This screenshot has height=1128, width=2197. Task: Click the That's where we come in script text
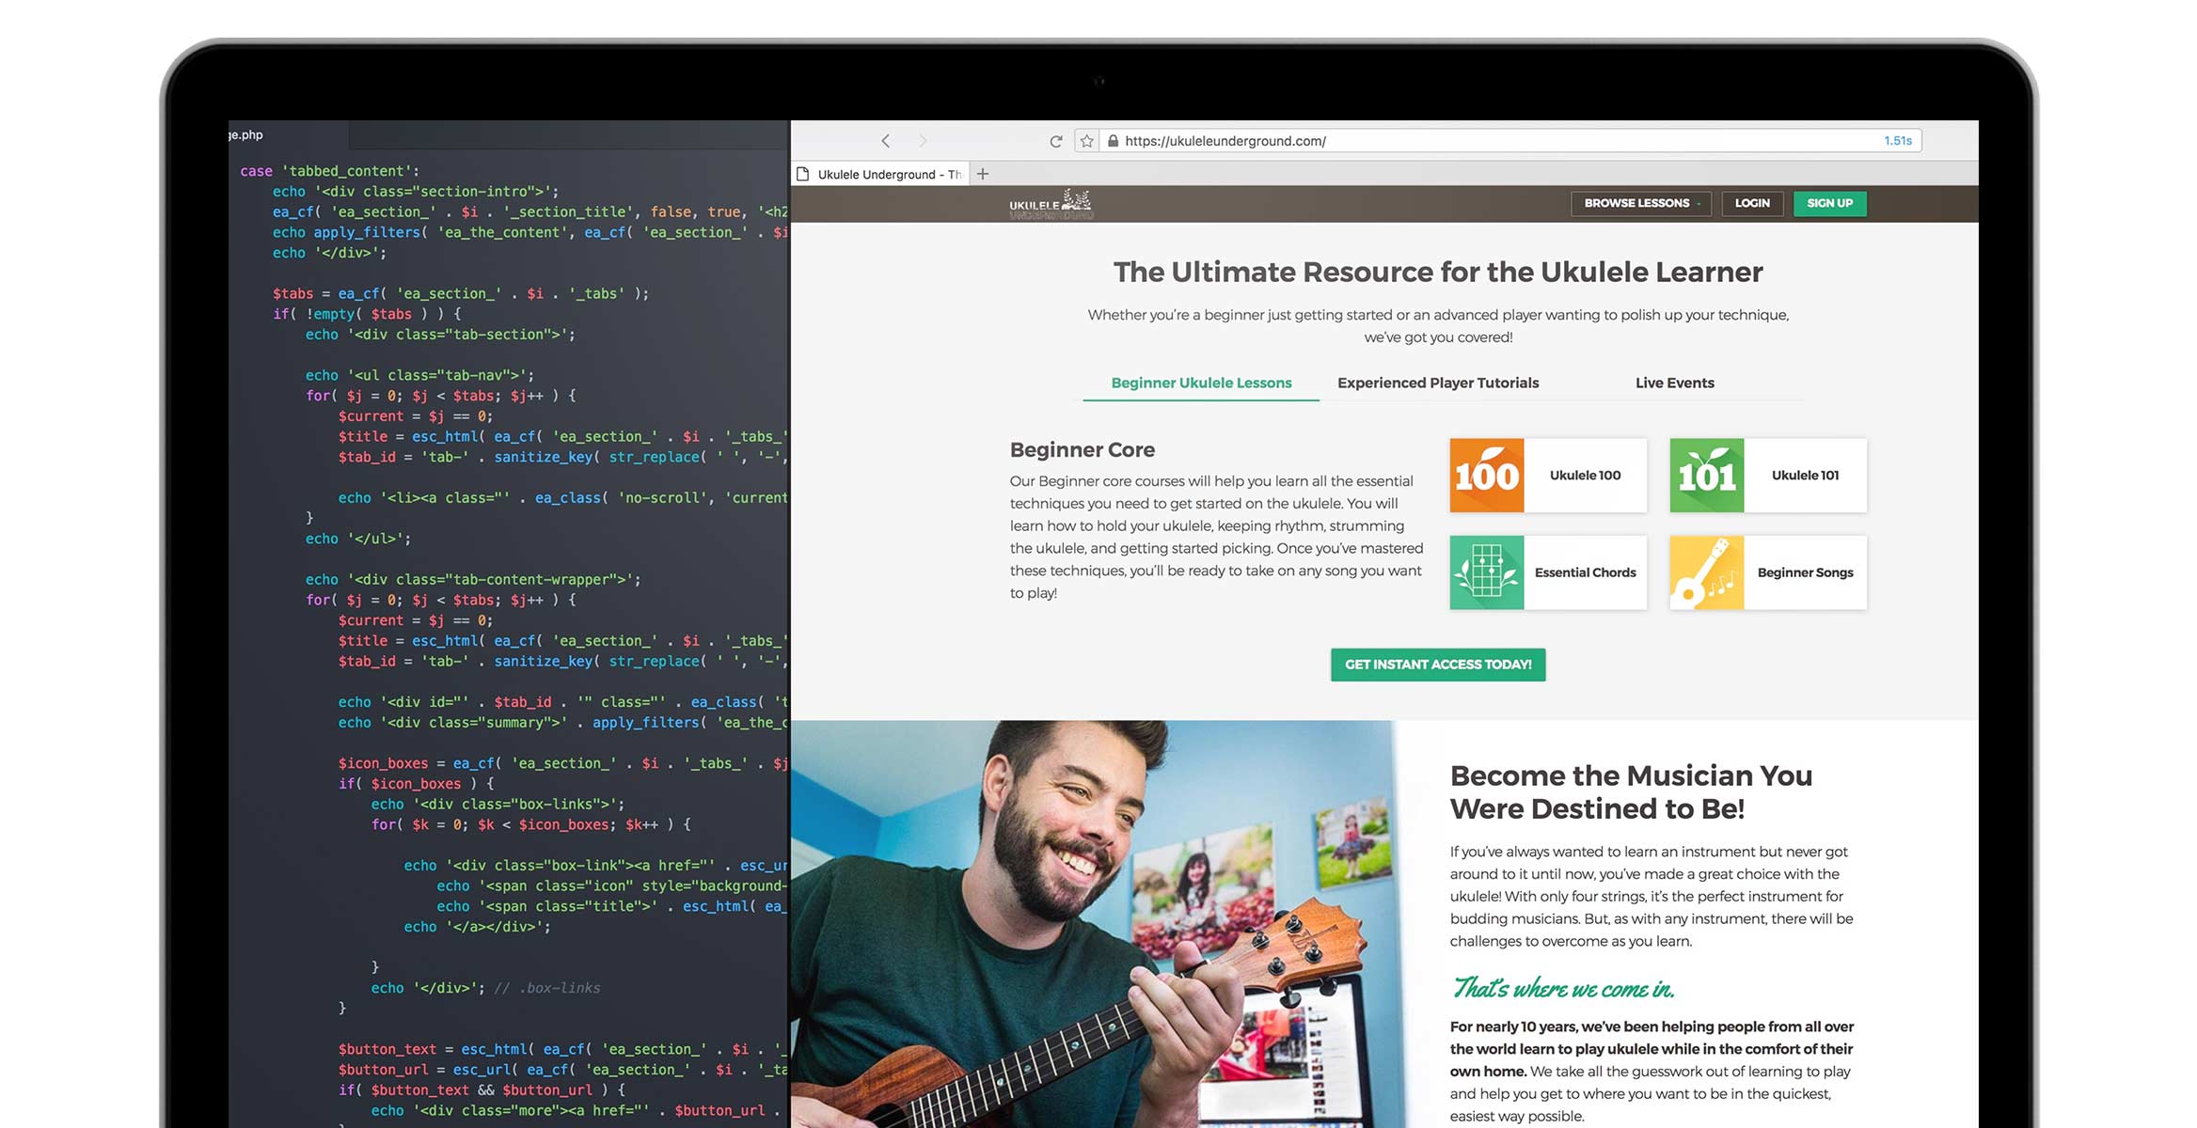tap(1563, 987)
